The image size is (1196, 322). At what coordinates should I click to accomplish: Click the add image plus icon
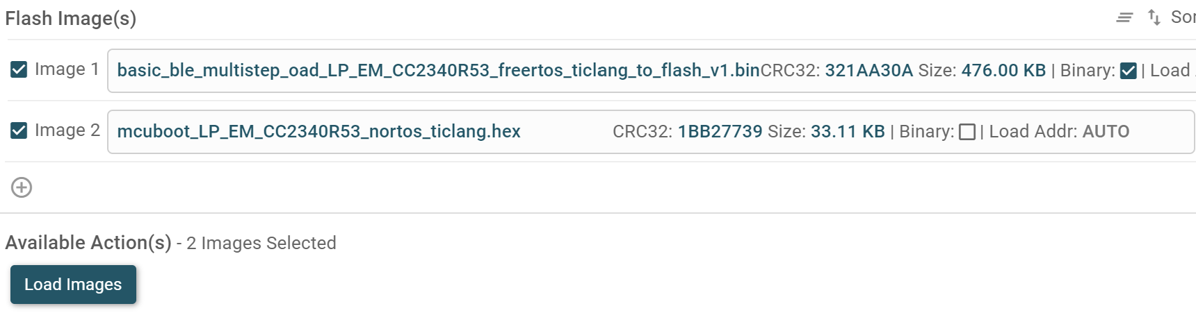(x=22, y=187)
